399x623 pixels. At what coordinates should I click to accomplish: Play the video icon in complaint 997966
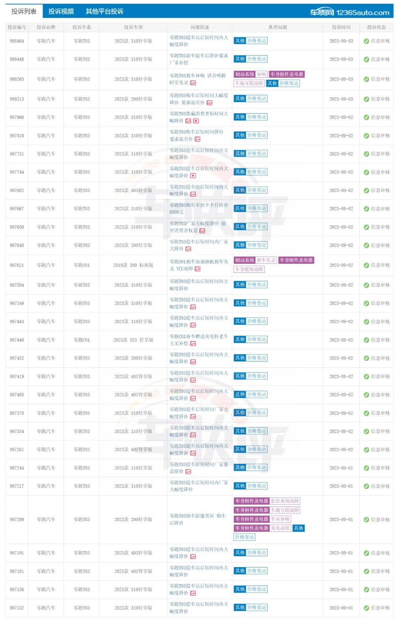click(196, 121)
